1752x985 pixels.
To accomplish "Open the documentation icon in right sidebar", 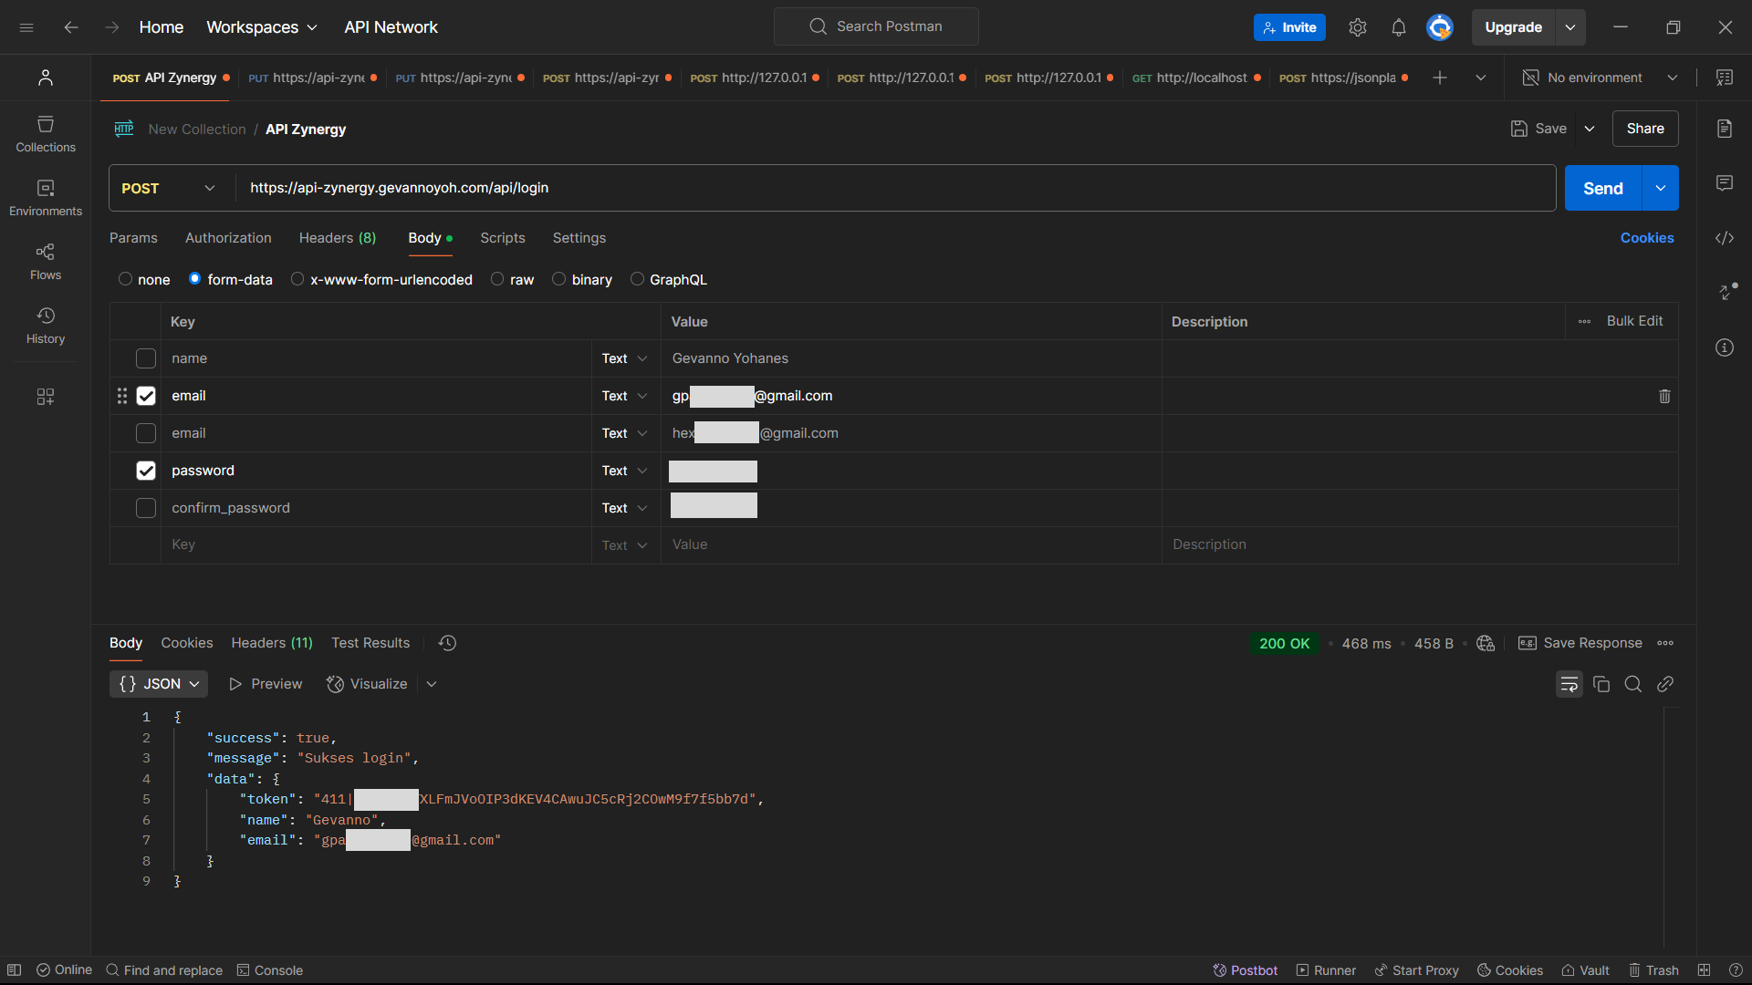I will point(1725,129).
